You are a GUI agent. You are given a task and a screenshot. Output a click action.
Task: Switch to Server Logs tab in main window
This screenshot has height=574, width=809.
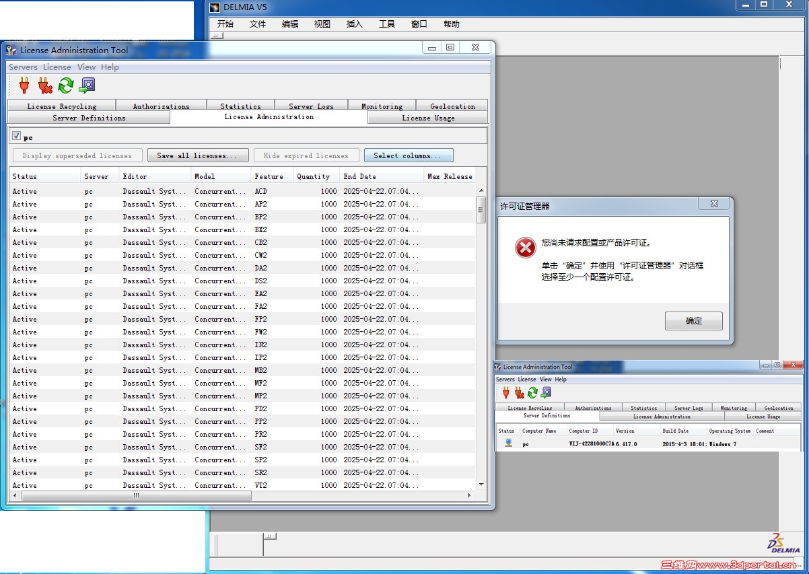point(311,106)
